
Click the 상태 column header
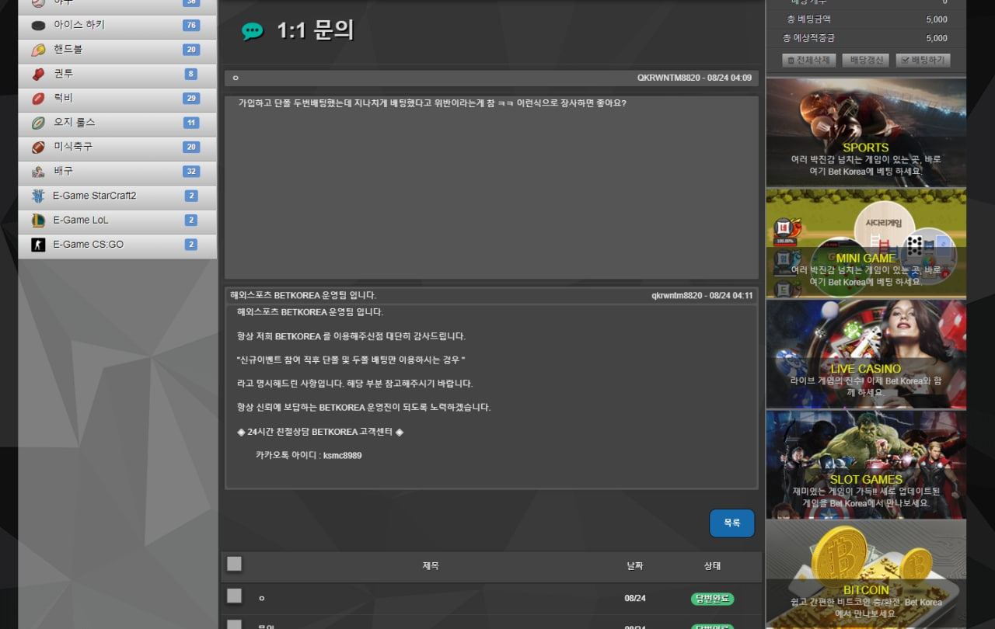point(712,566)
